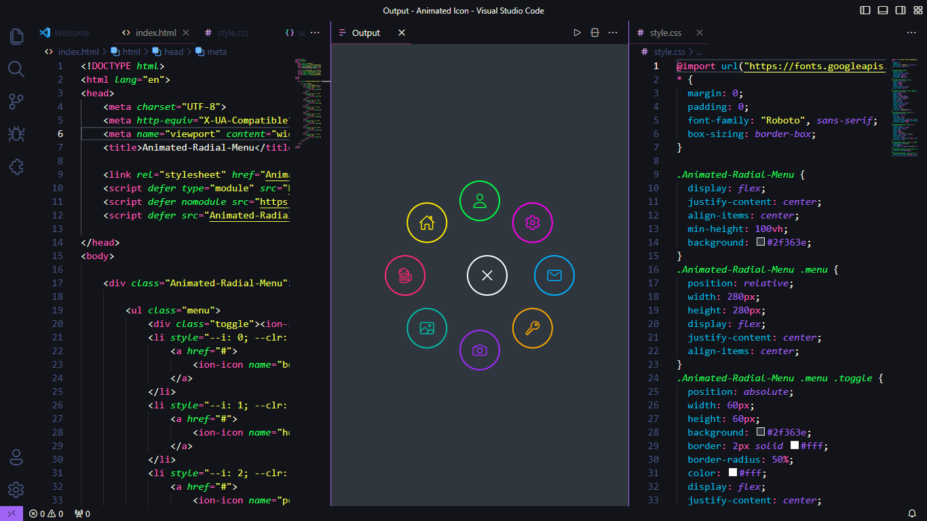927x521 pixels.
Task: Close the radial menu with center X toggle
Action: click(487, 275)
